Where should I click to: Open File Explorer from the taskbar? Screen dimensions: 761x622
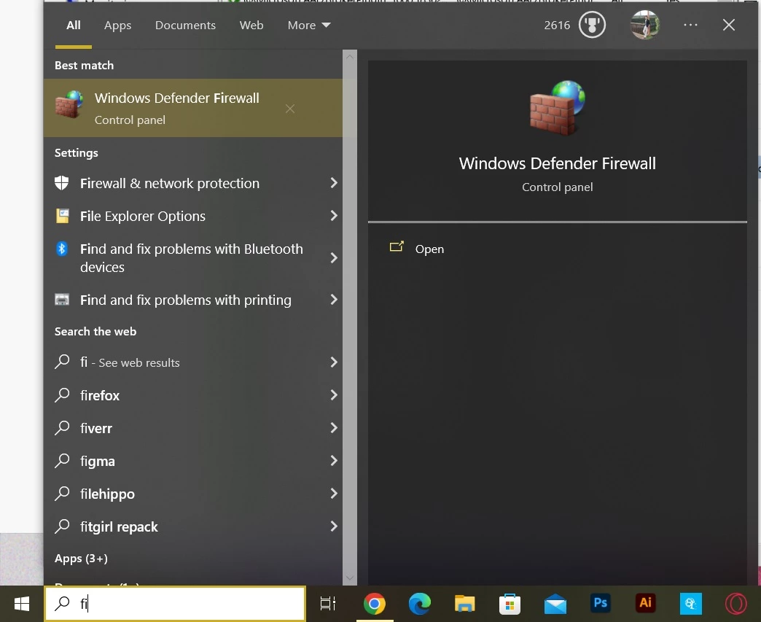[464, 604]
